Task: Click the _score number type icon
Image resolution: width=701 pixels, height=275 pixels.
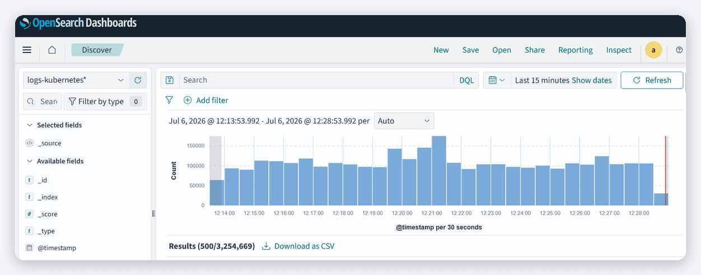Action: point(30,214)
